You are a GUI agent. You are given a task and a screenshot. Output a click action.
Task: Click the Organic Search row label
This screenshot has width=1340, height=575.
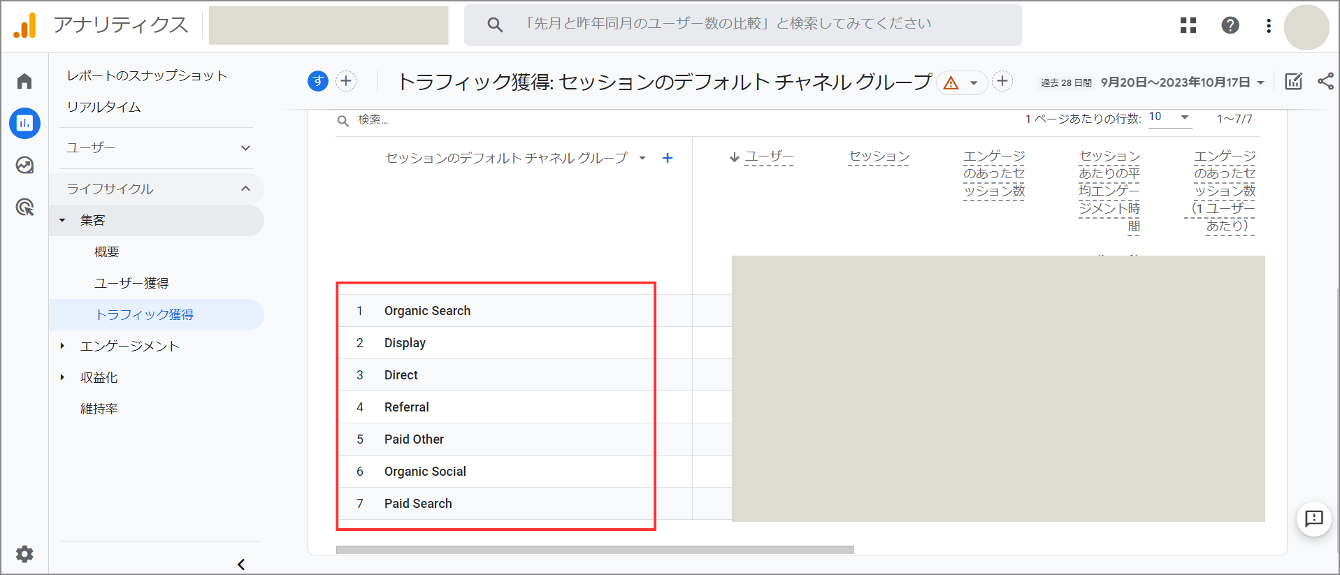pos(427,311)
